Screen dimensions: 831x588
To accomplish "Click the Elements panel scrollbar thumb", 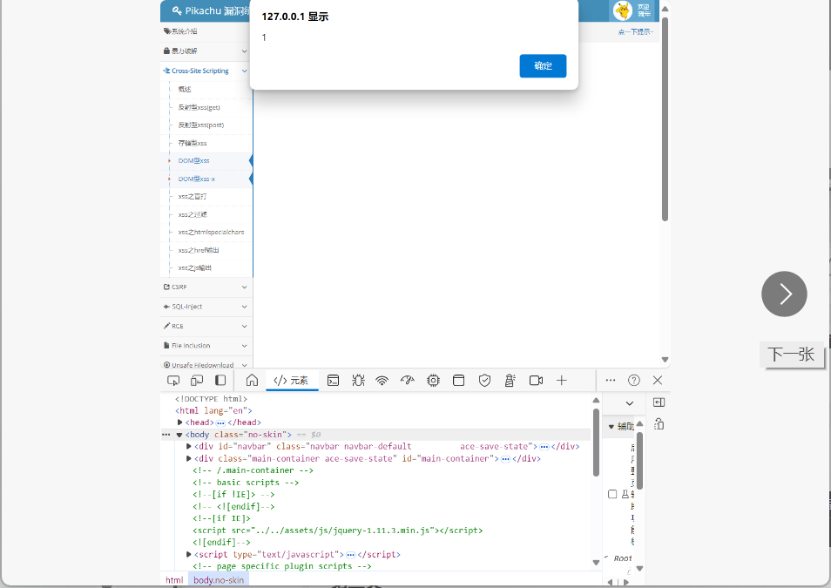I will pyautogui.click(x=596, y=443).
